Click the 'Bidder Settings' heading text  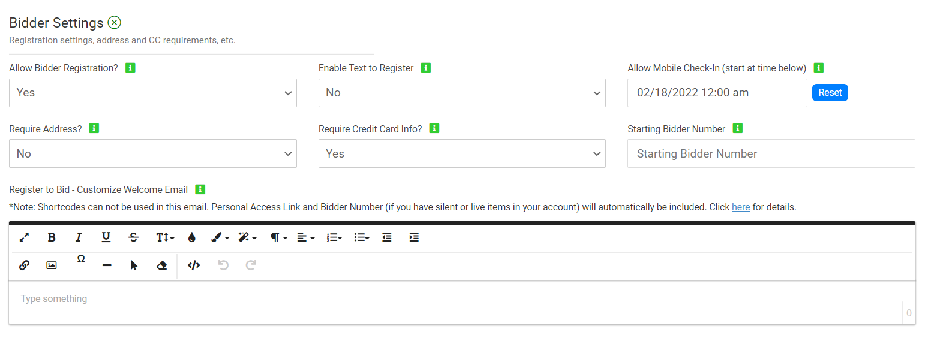pyautogui.click(x=56, y=23)
